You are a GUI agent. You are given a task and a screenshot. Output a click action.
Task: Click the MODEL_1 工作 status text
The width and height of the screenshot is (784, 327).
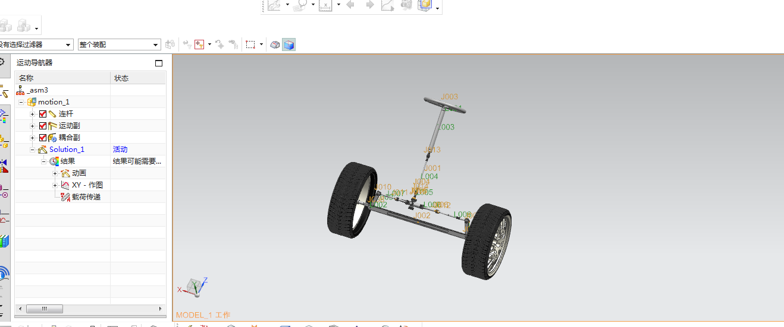[203, 315]
